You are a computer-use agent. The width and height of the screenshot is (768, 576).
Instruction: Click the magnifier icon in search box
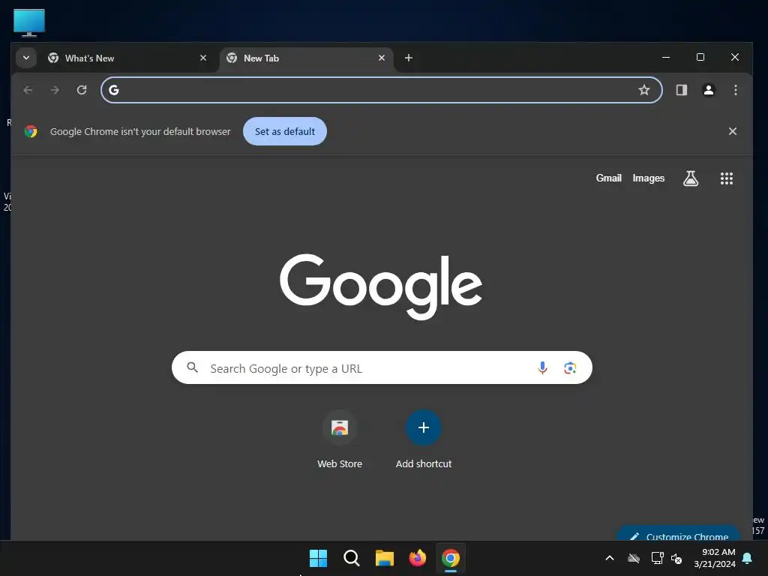coord(193,367)
